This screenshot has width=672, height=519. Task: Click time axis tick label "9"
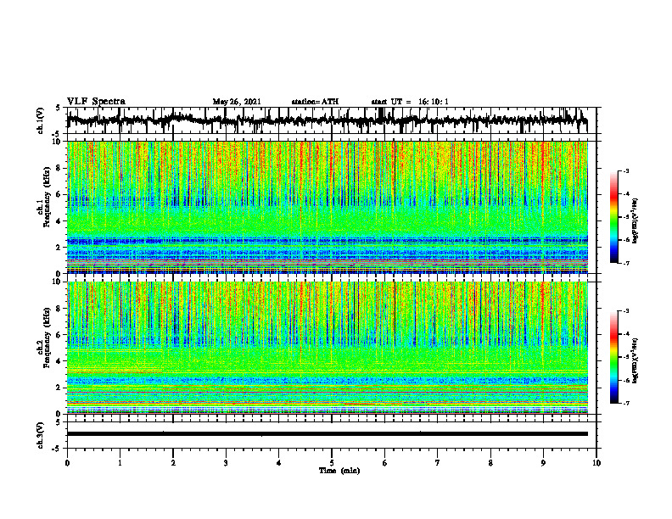pos(543,463)
